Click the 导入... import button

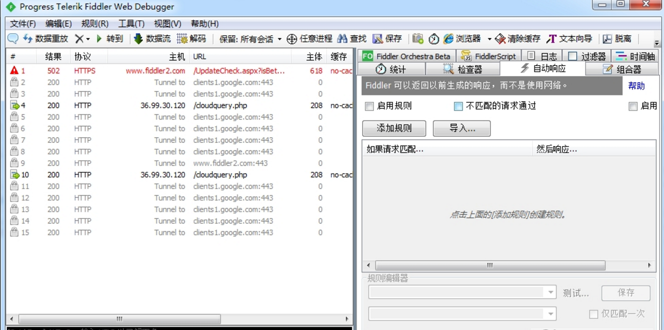click(x=462, y=128)
